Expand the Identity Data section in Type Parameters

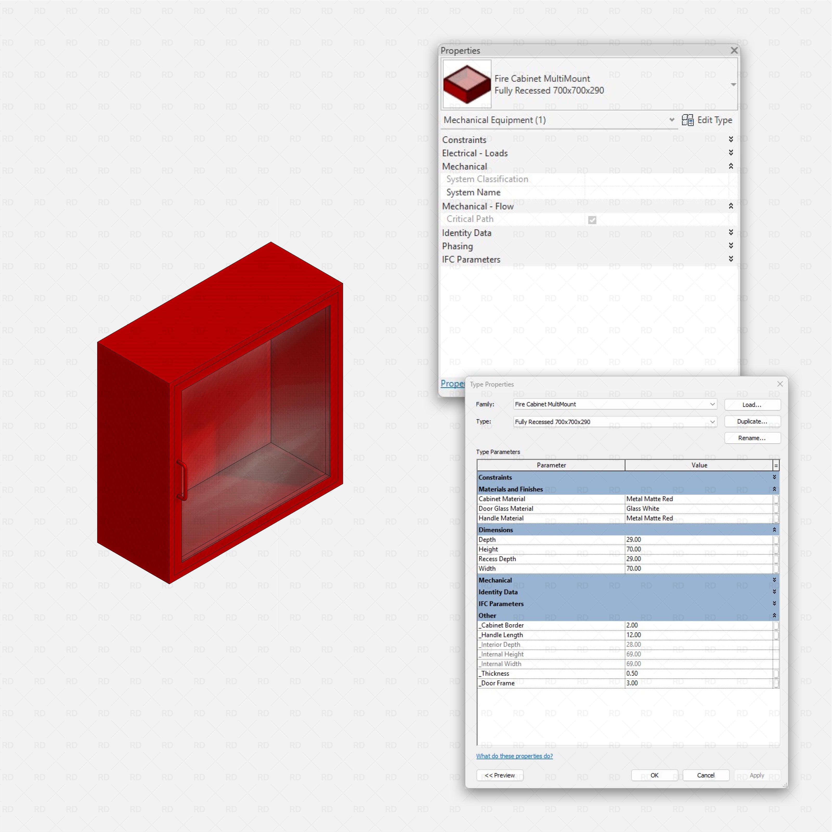pyautogui.click(x=774, y=592)
